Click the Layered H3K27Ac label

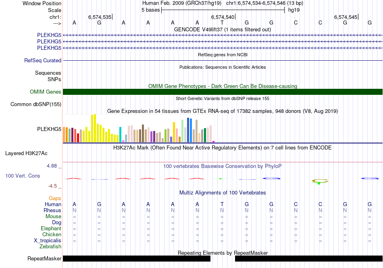(26, 153)
